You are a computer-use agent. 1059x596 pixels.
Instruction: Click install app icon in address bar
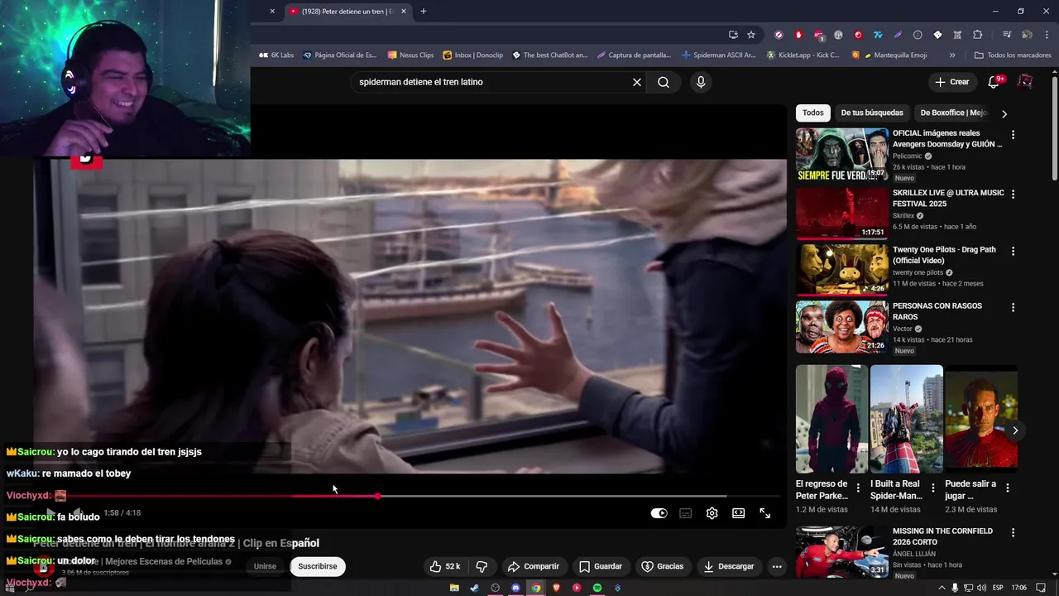point(733,35)
